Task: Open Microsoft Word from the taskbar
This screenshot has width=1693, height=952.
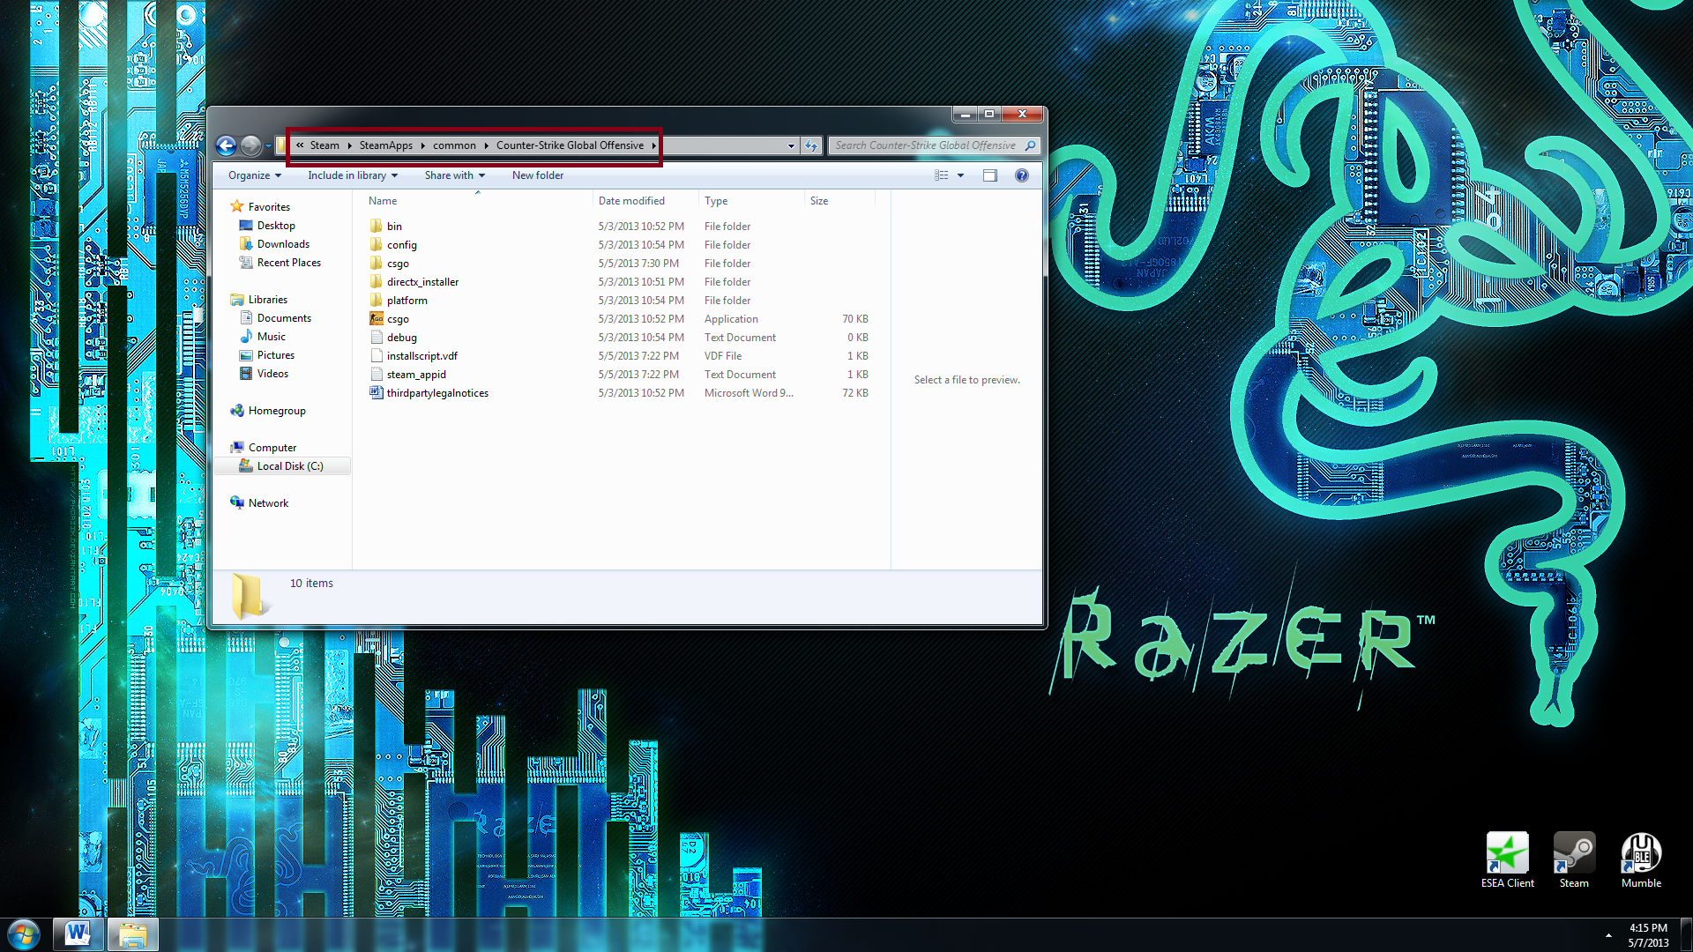Action: tap(78, 933)
